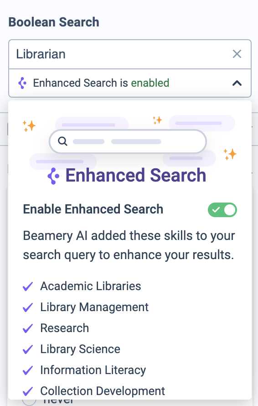Click the Enhanced Search heading text
This screenshot has height=406, width=258.
click(x=135, y=175)
